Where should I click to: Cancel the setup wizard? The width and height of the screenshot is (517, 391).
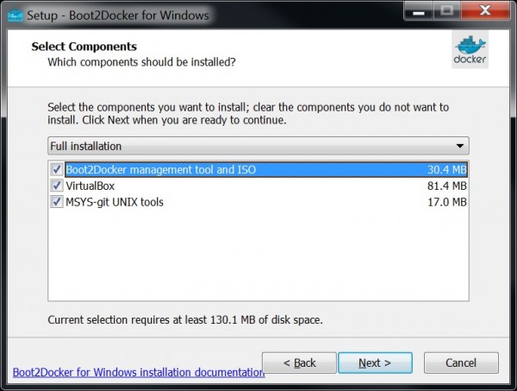coord(461,363)
